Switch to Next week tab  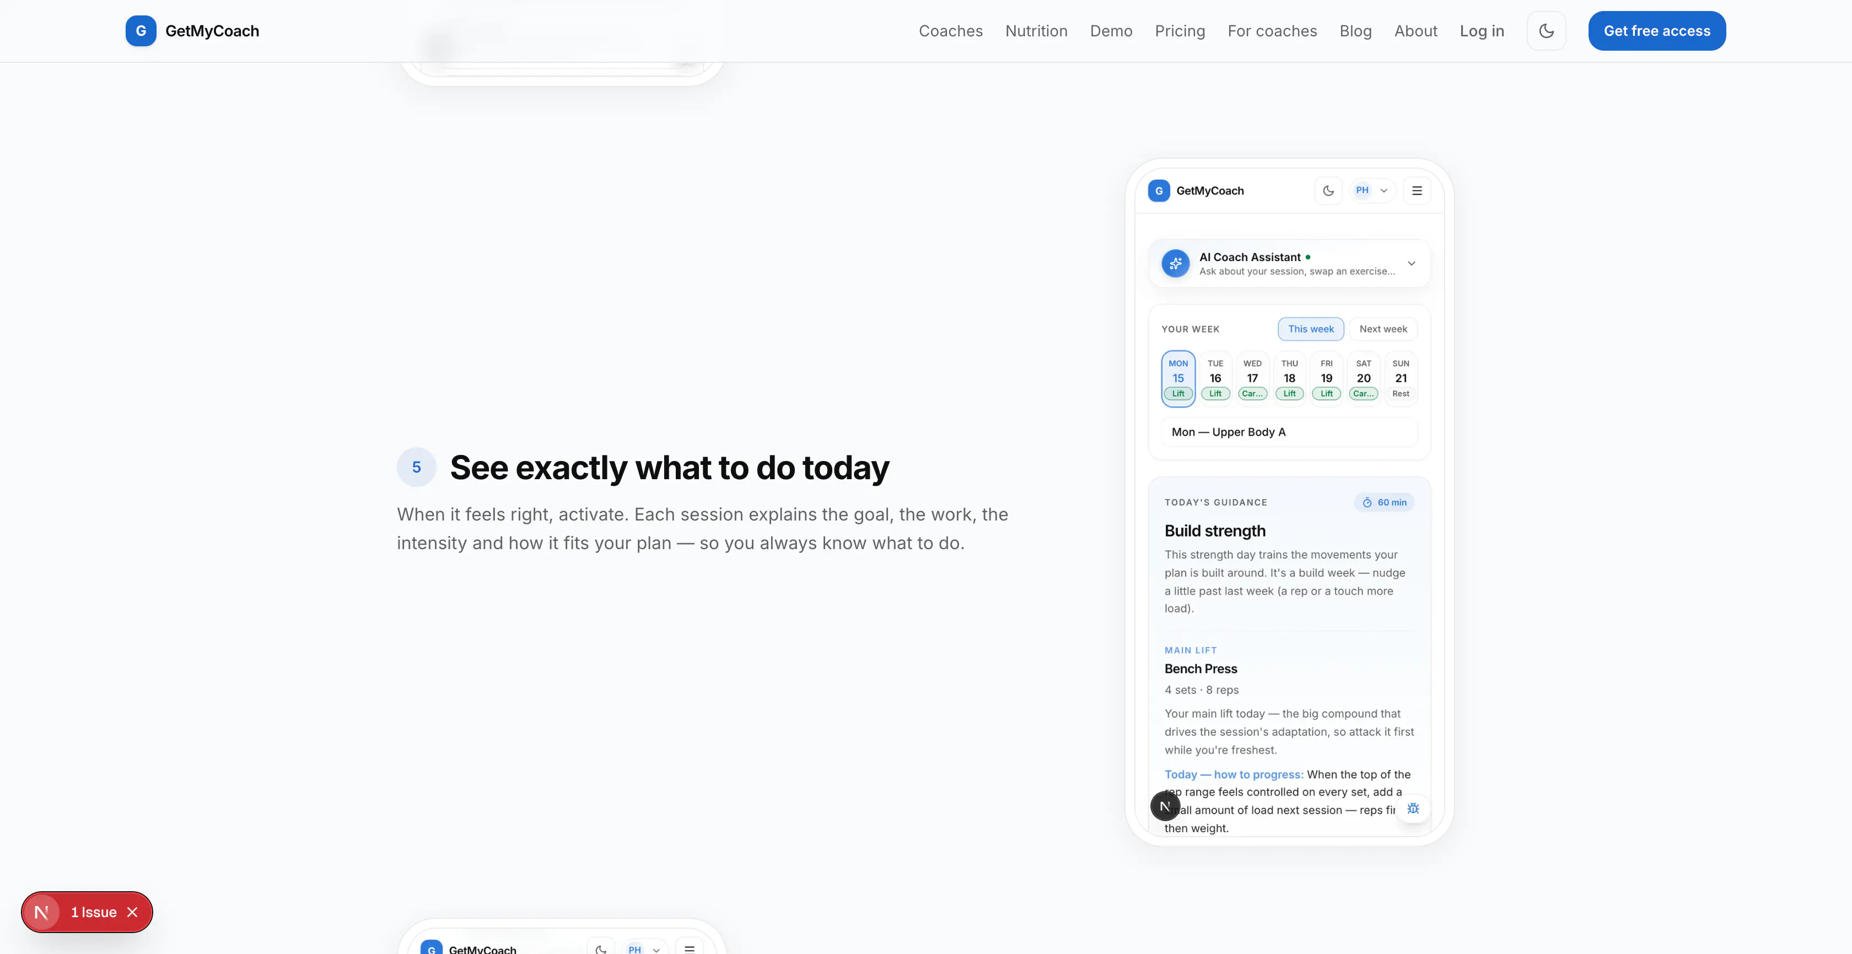pyautogui.click(x=1382, y=329)
